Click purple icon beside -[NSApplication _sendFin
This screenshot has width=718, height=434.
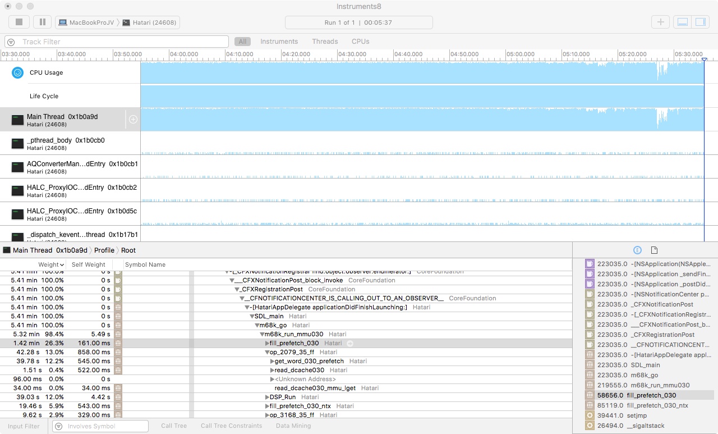coord(590,274)
